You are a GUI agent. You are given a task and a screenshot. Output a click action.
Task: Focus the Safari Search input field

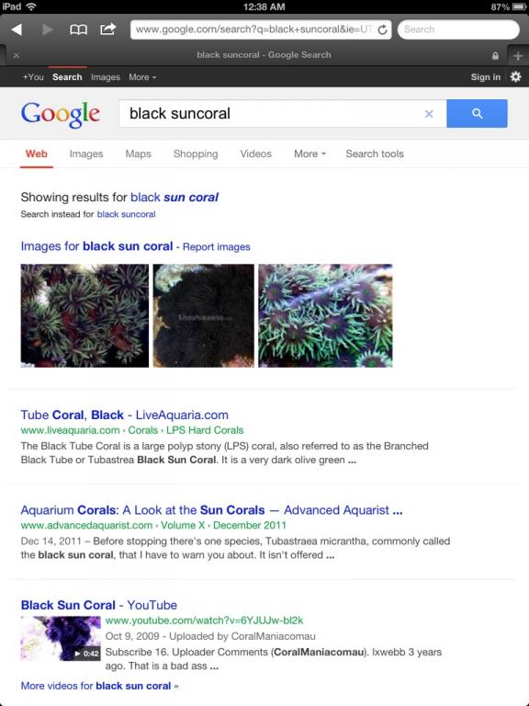[x=458, y=29]
